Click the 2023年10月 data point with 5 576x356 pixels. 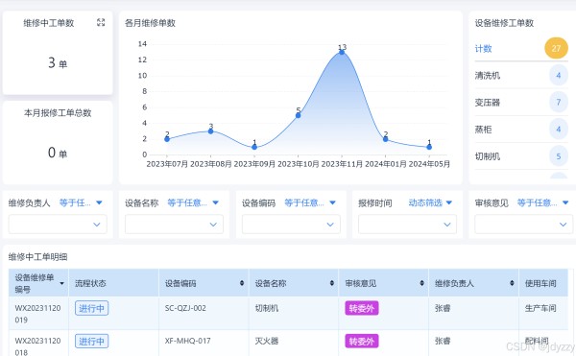(298, 115)
